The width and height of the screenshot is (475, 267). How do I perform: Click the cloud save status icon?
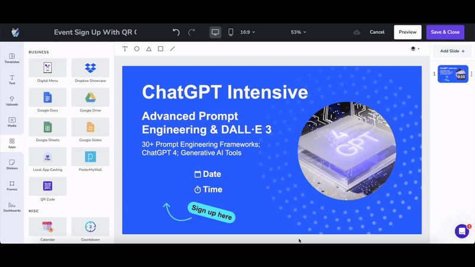(x=357, y=32)
